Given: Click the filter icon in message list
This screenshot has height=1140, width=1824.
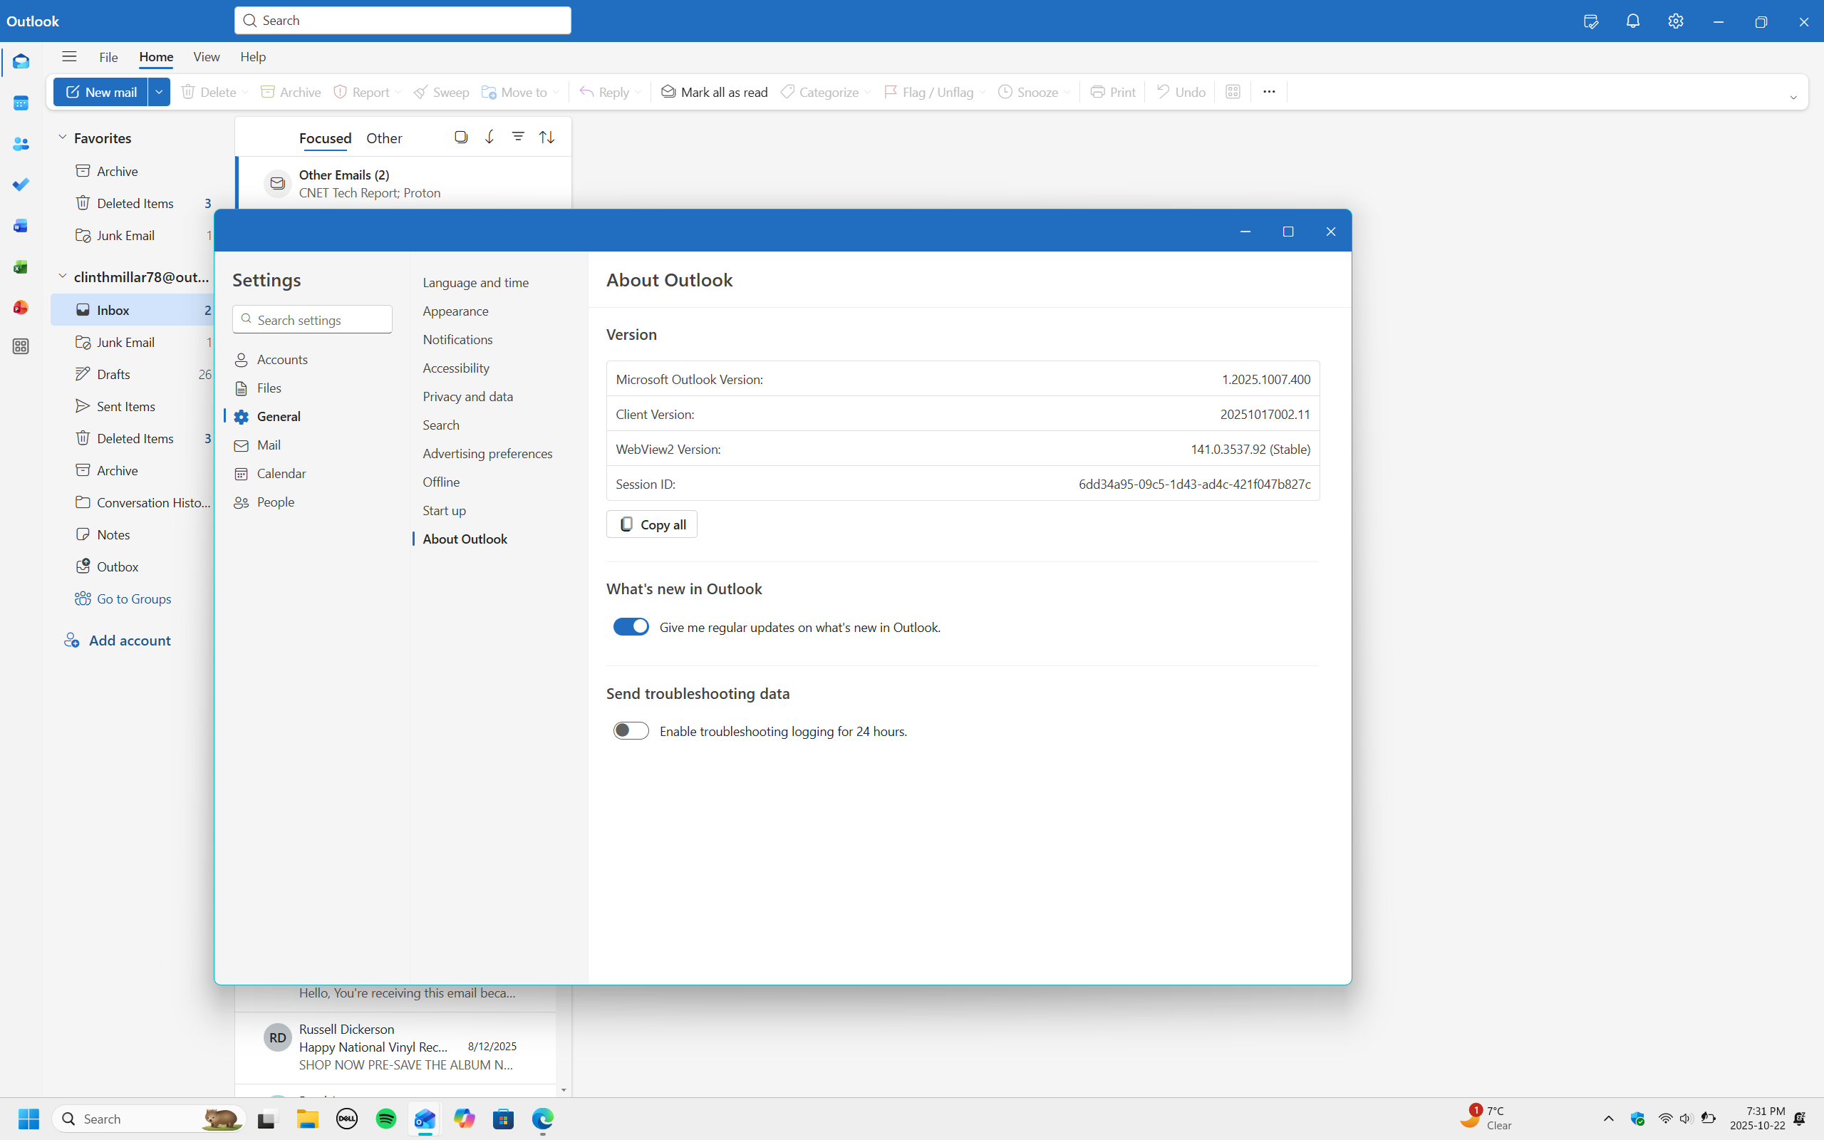Looking at the screenshot, I should [518, 137].
